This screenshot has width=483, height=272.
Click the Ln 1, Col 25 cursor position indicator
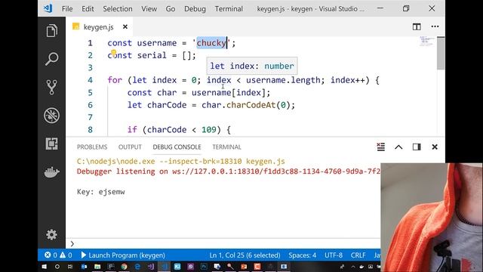[245, 255]
